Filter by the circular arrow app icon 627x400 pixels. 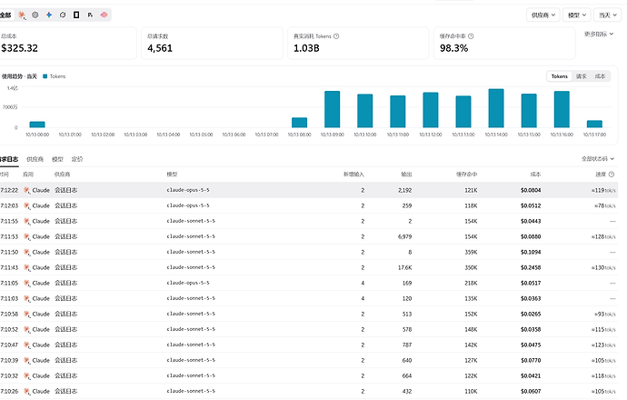point(63,15)
